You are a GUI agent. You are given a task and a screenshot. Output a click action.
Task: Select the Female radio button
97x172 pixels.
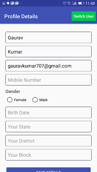pyautogui.click(x=10, y=100)
